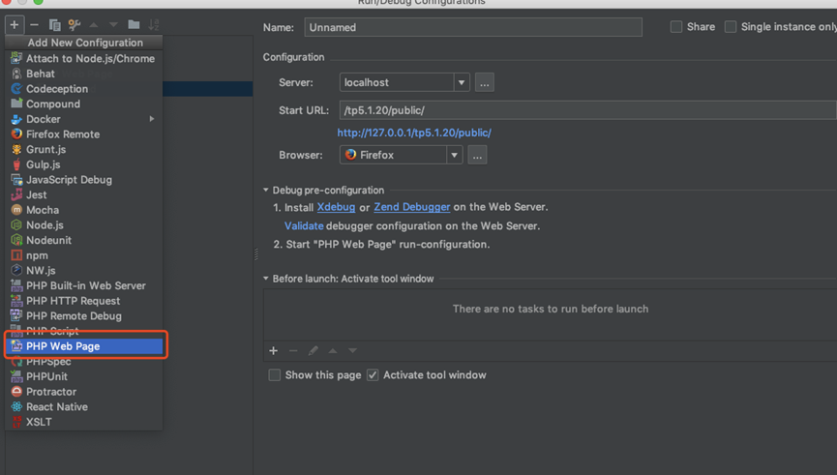
Task: Move before-launch task down arrow
Action: (x=352, y=350)
